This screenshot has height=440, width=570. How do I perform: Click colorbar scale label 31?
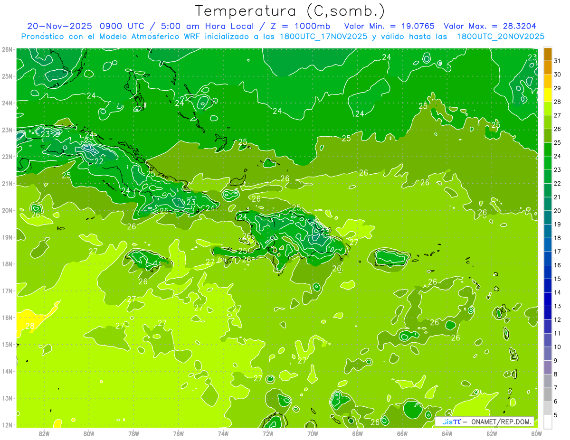(x=558, y=61)
